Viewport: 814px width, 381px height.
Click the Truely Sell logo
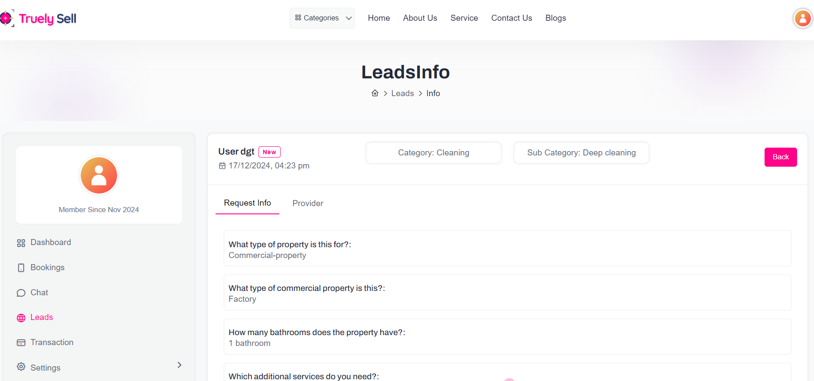click(x=39, y=19)
